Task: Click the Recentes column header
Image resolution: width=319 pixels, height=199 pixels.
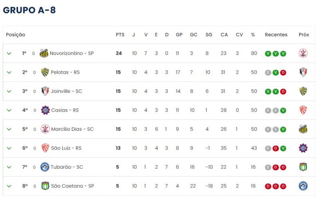Action: 276,35
